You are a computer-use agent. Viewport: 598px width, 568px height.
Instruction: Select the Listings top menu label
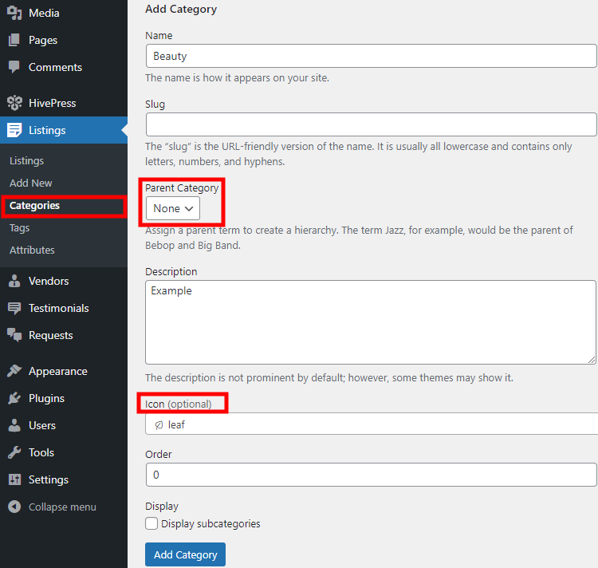pyautogui.click(x=47, y=130)
